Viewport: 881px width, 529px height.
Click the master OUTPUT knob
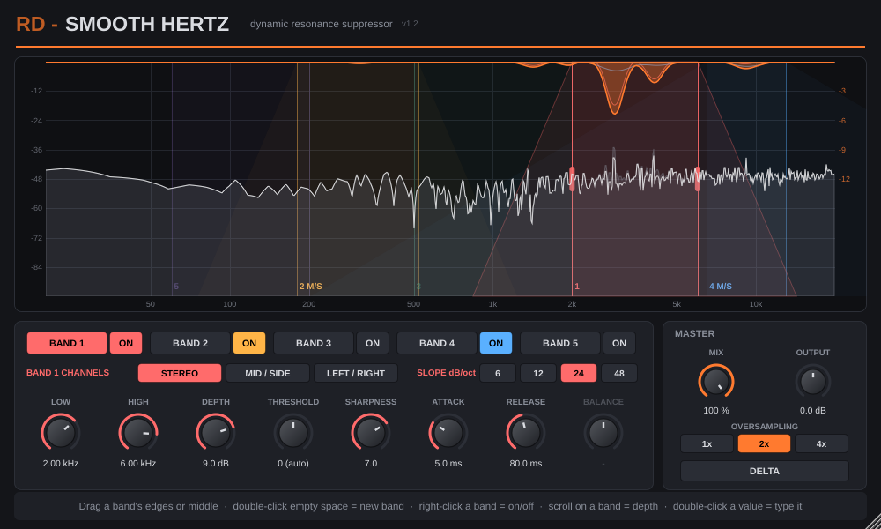tap(813, 383)
